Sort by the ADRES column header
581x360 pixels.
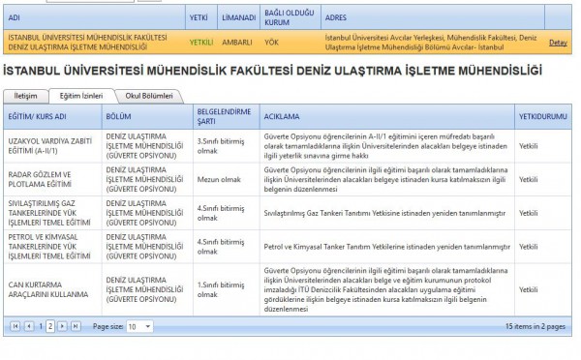(x=433, y=17)
